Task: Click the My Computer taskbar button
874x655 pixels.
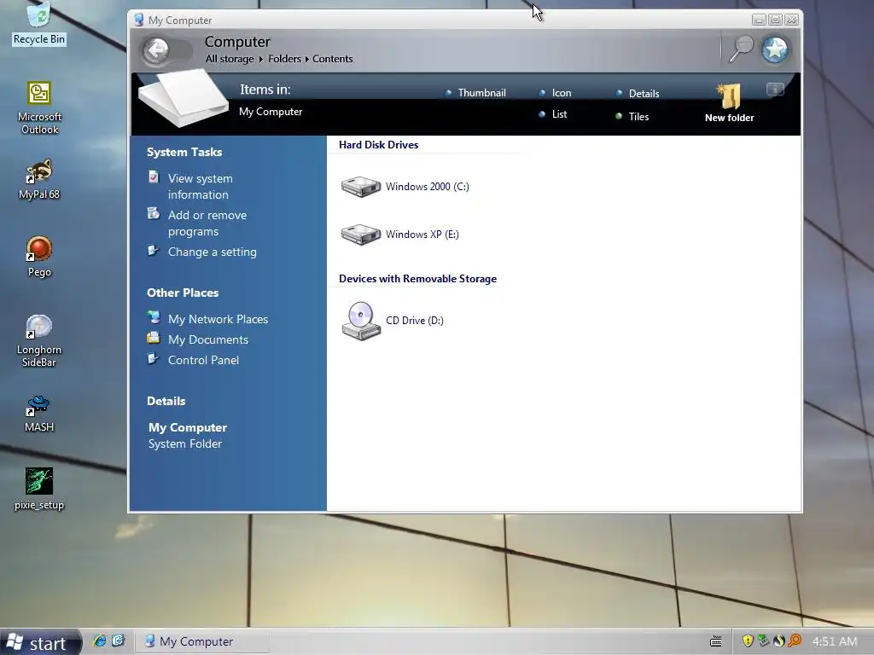Action: pos(201,641)
